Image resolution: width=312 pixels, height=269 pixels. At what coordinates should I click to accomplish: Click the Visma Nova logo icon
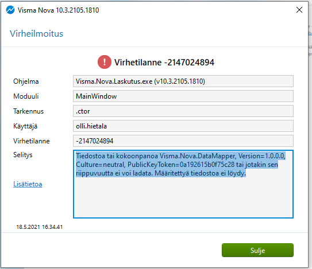click(10, 10)
